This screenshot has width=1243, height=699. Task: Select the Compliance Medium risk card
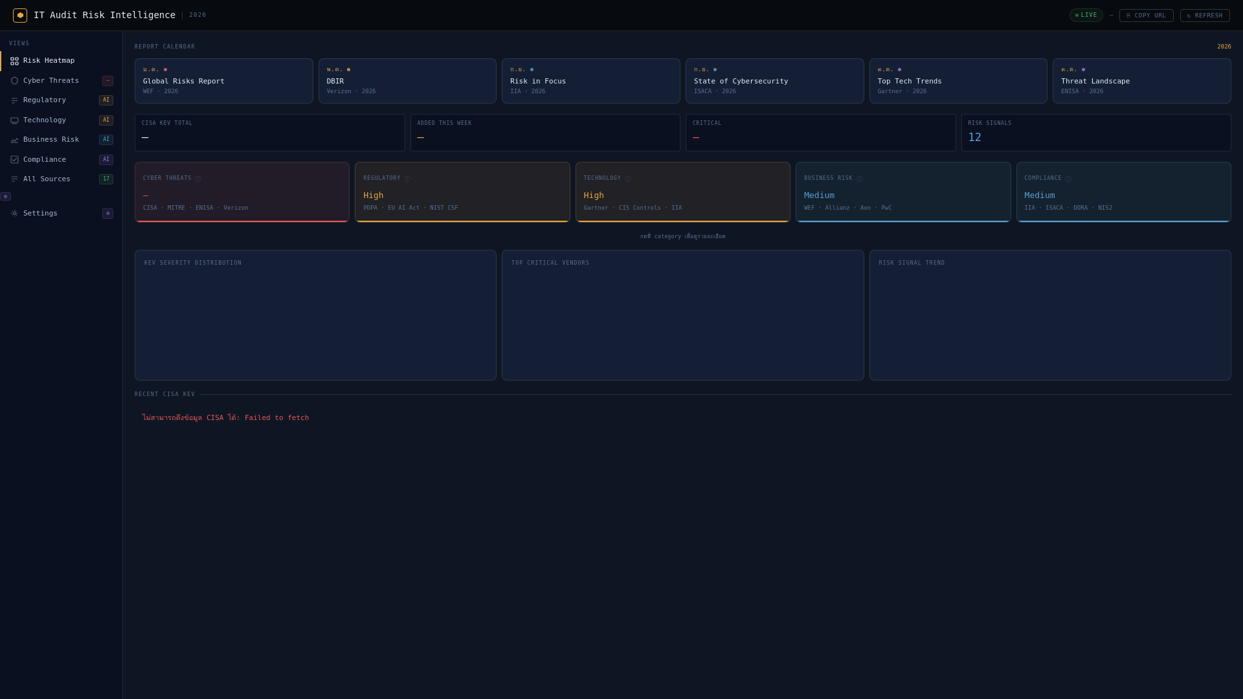tap(1124, 192)
